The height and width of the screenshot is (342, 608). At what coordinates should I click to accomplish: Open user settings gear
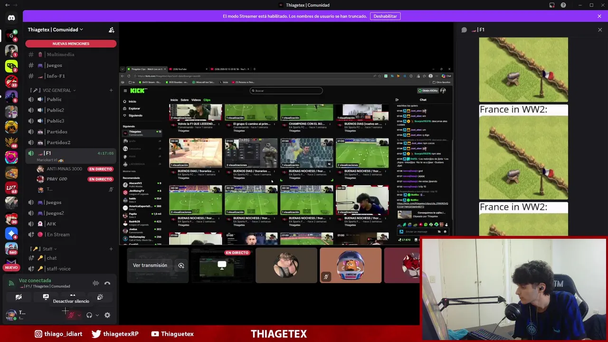[x=107, y=315]
